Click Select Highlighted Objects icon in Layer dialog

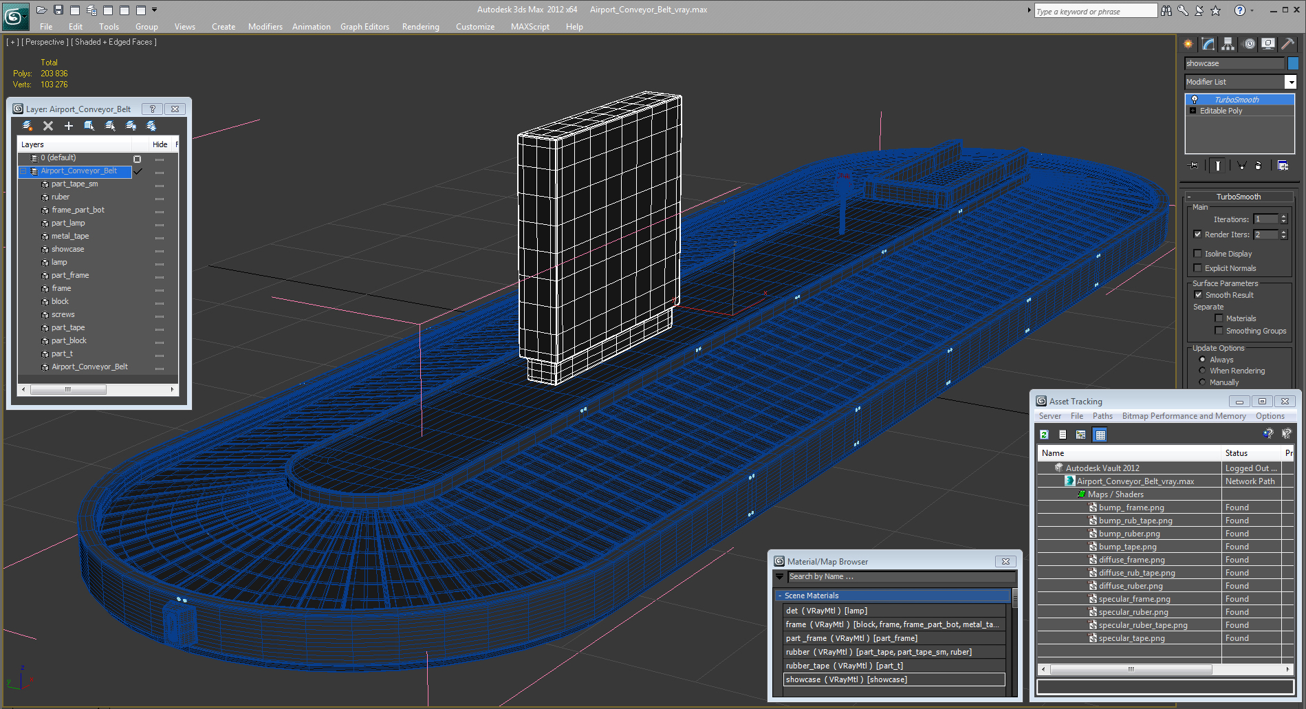tap(89, 126)
